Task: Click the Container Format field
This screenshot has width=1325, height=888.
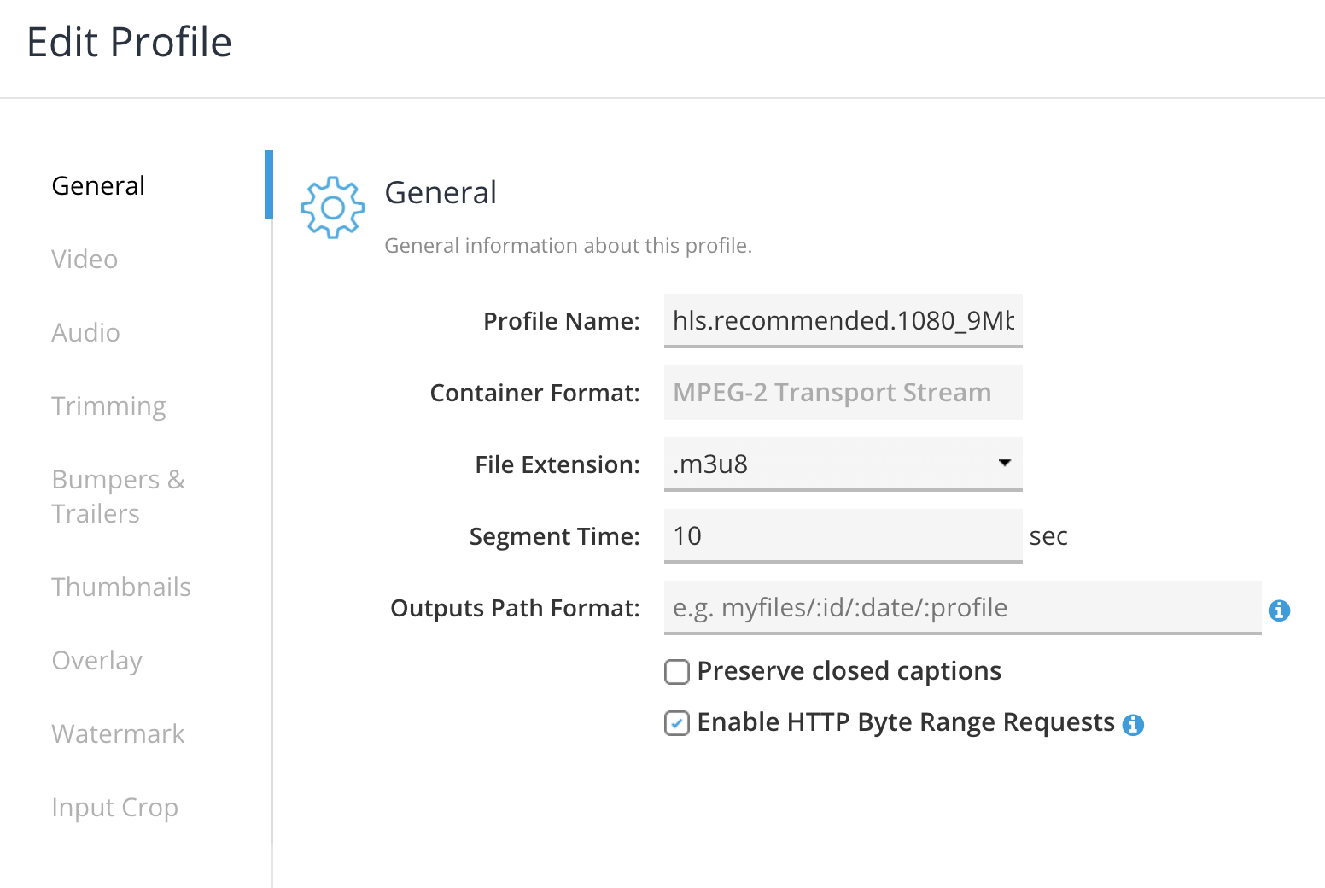Action: pyautogui.click(x=843, y=392)
